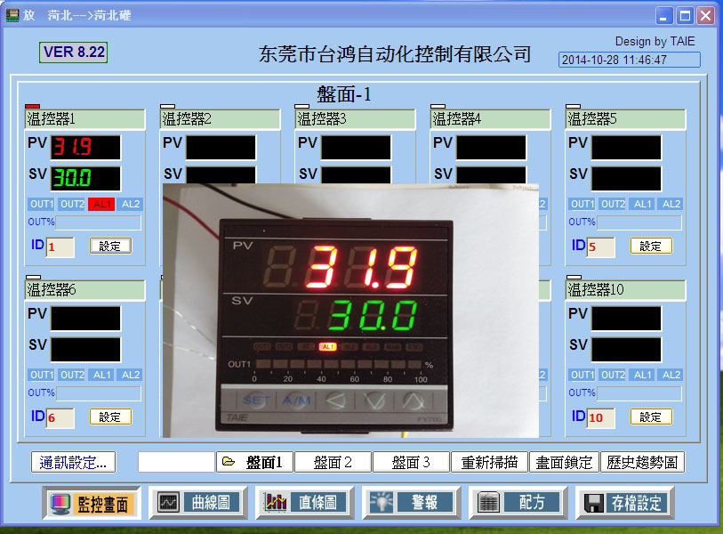
Task: Click the OUT2 indicator of 溫控器6
Action: [x=72, y=375]
